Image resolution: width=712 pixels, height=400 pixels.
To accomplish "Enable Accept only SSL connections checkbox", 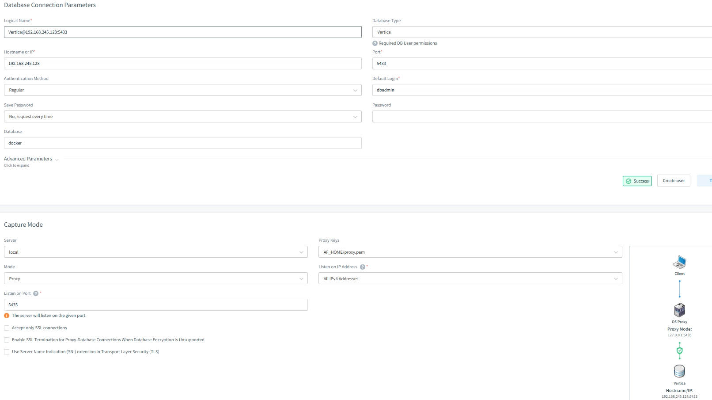I will (7, 328).
